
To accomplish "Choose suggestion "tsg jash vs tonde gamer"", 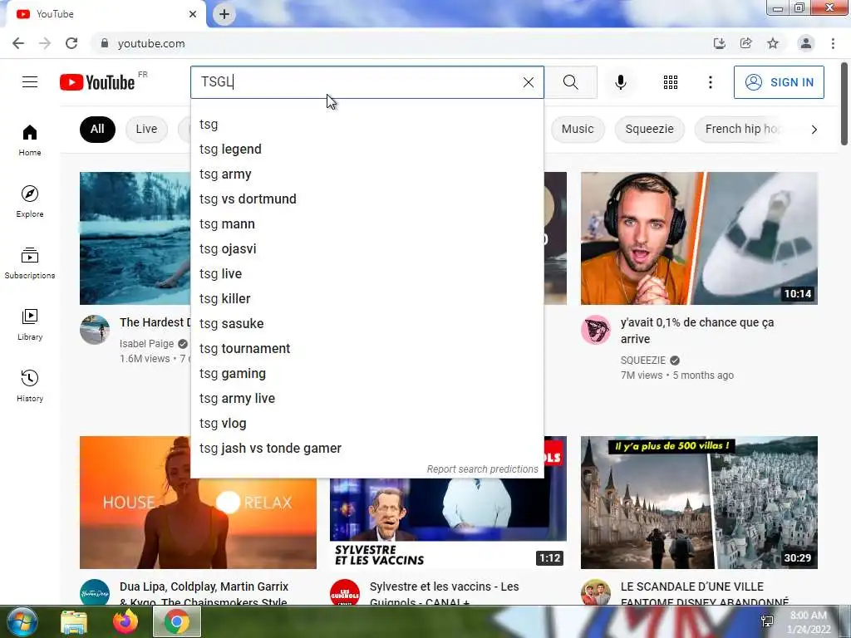I will (366, 449).
